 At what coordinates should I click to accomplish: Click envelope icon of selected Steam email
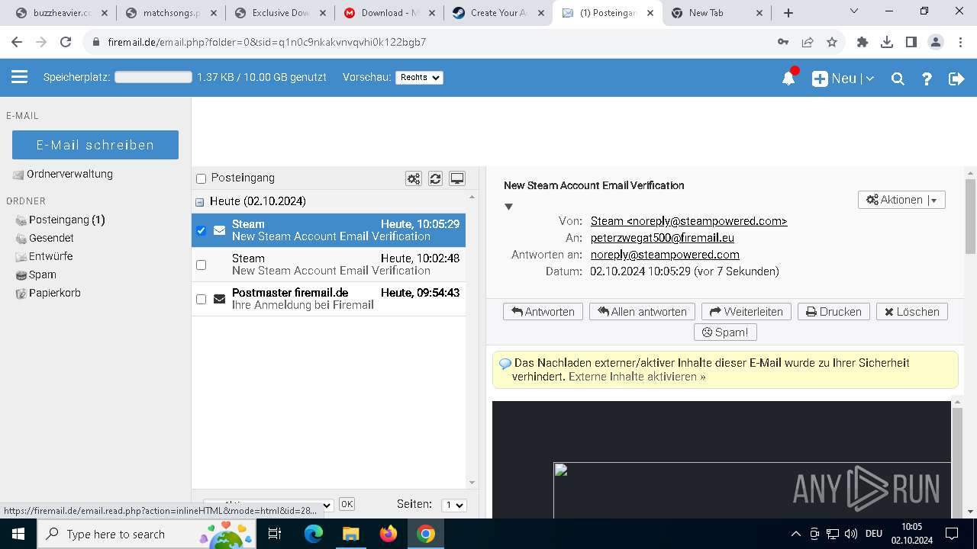pyautogui.click(x=220, y=230)
